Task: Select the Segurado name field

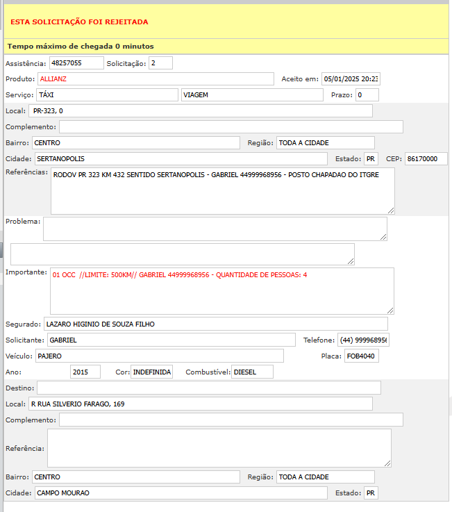Action: pyautogui.click(x=215, y=324)
